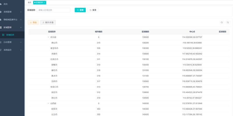Click center point 114.530399,38.037707 cell
233x116 pixels.
(192, 37)
